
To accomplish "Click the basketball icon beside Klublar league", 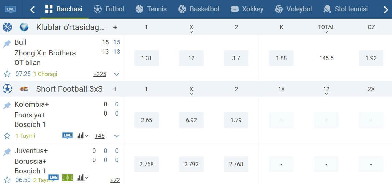I will point(7,27).
